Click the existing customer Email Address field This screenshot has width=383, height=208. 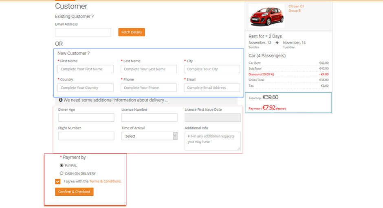coord(83,32)
